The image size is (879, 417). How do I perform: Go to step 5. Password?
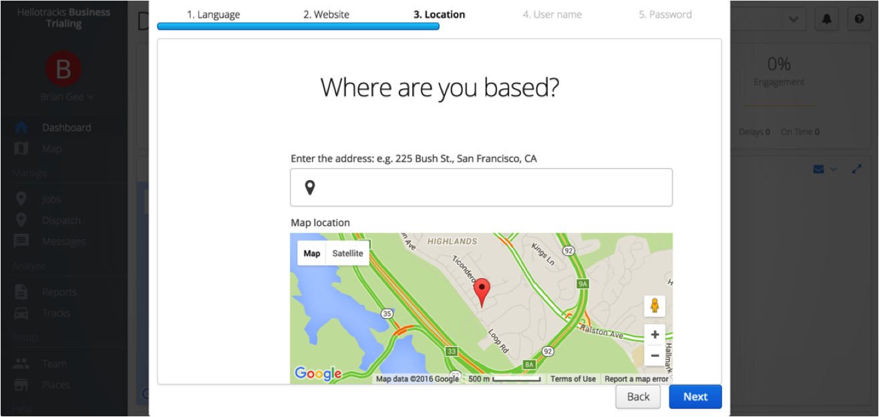pyautogui.click(x=665, y=15)
